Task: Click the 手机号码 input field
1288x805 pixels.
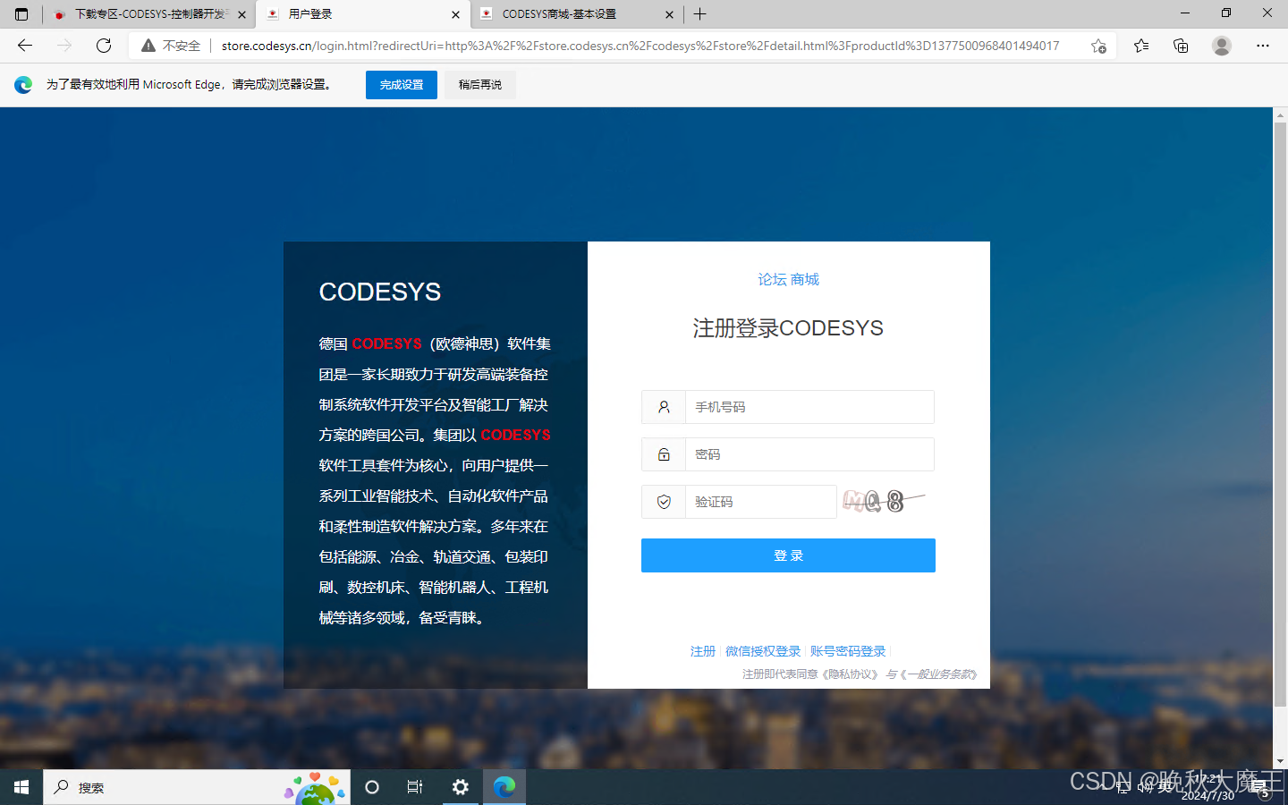Action: click(x=809, y=407)
